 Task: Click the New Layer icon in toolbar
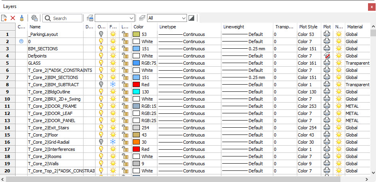[4, 18]
